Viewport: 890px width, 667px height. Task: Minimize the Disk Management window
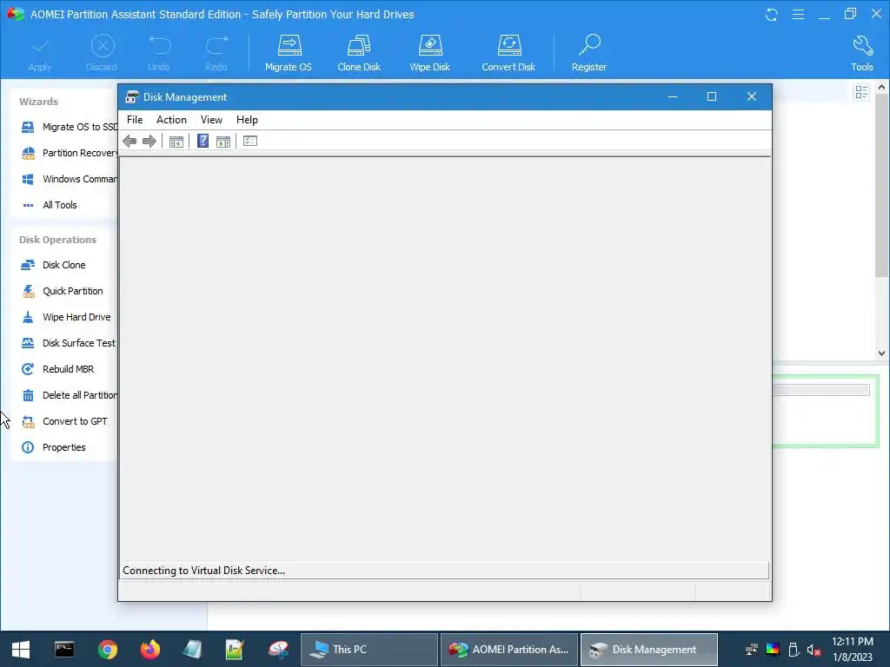(673, 97)
